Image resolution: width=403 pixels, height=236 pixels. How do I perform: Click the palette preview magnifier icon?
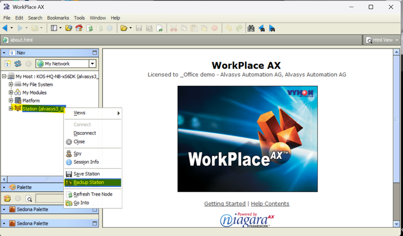coord(29,199)
